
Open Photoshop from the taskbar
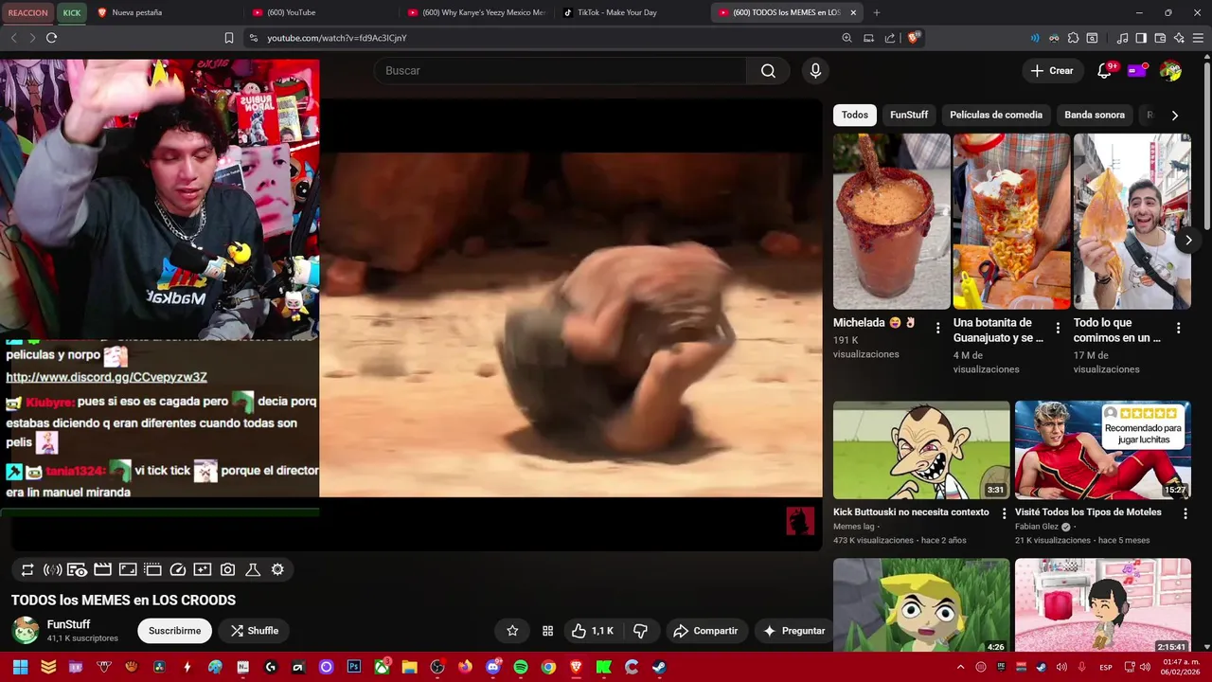(354, 667)
